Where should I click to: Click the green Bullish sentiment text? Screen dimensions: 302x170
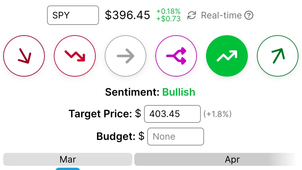click(x=179, y=92)
